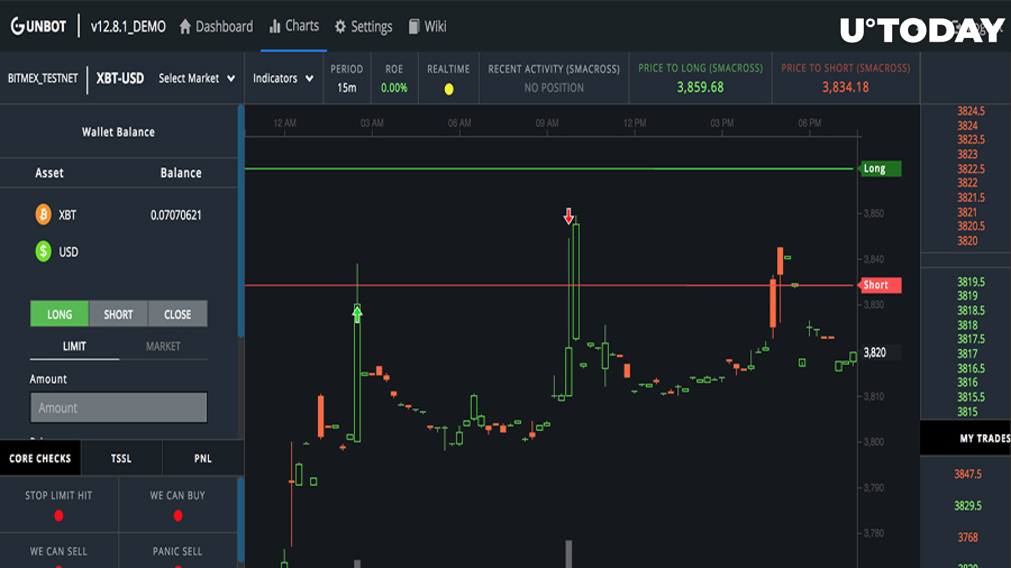Click NO POSITION recent activity text
1011x568 pixels.
click(x=554, y=88)
